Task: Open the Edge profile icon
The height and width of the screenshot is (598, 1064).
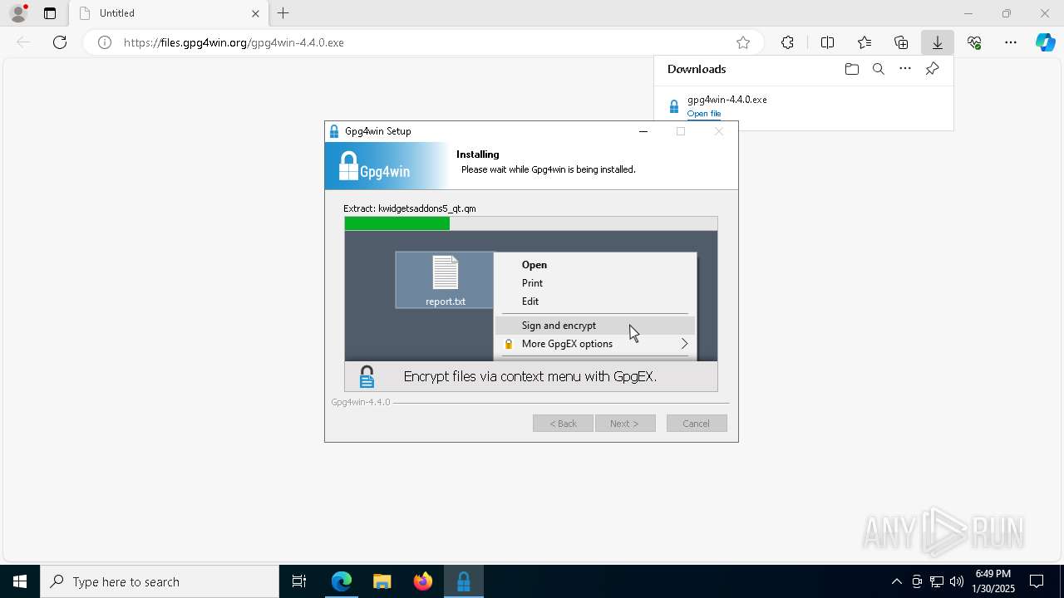Action: 18,13
